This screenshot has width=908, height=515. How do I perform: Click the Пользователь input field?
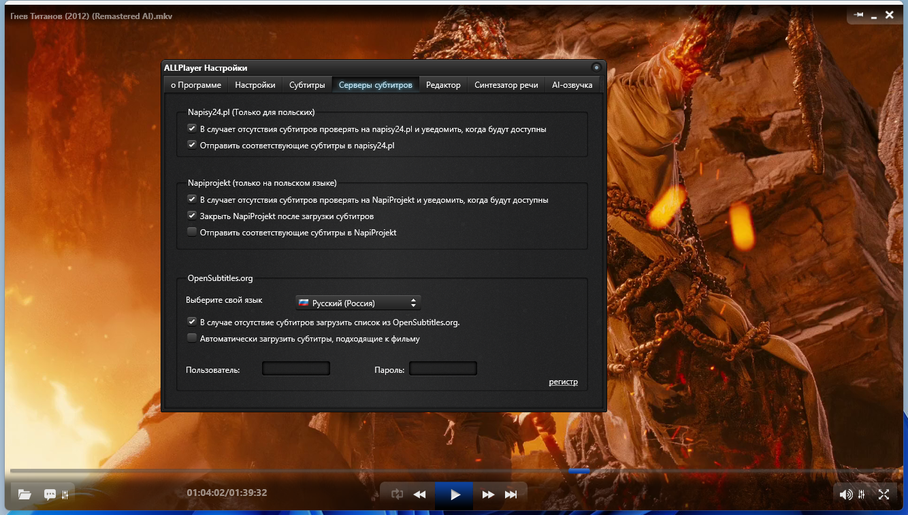[x=296, y=369]
